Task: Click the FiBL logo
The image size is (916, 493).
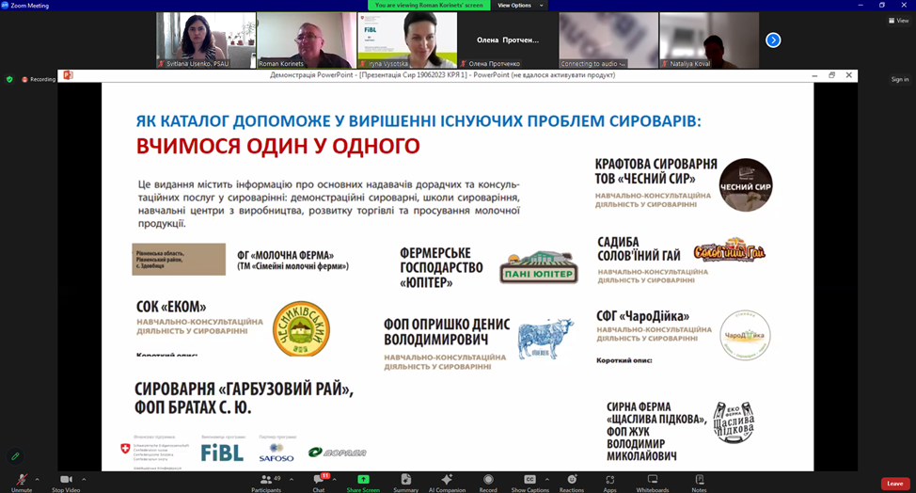Action: [222, 453]
